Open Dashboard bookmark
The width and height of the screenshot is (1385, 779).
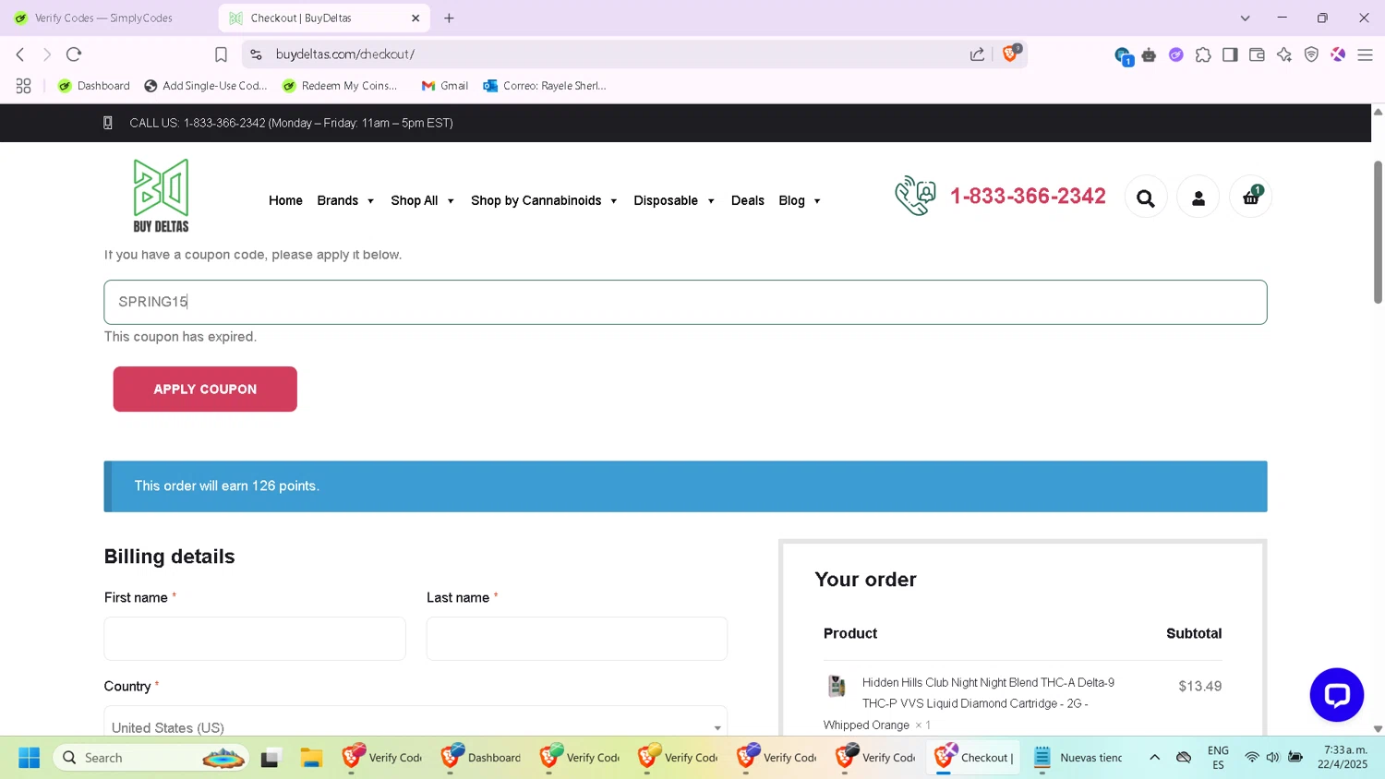point(93,86)
